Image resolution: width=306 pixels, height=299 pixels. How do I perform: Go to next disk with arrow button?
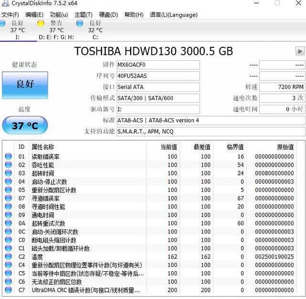[300, 51]
